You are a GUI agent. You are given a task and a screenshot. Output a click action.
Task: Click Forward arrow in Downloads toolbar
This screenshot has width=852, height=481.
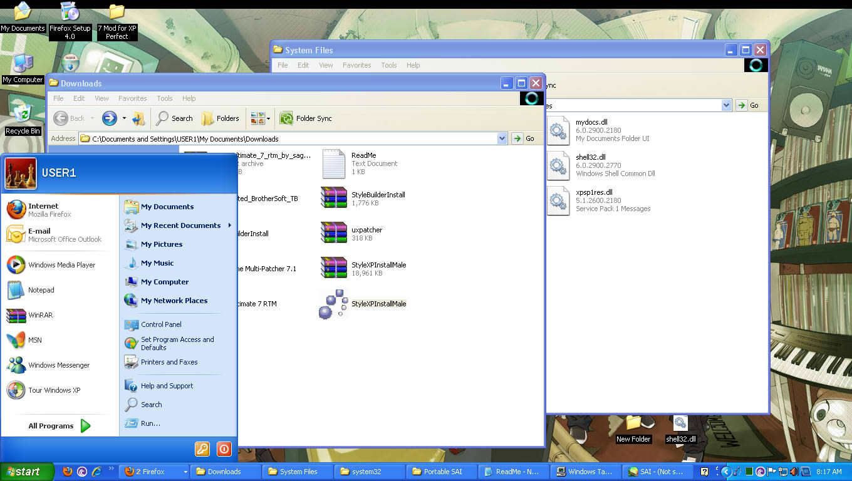pos(109,118)
